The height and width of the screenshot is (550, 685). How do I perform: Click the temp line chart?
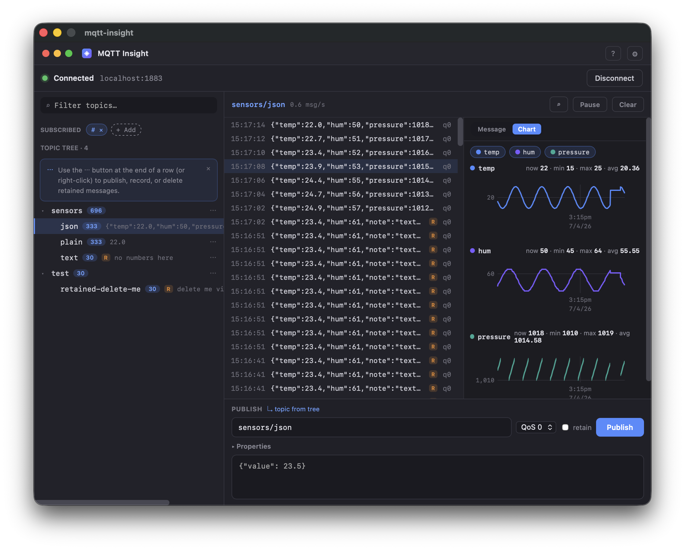point(561,197)
